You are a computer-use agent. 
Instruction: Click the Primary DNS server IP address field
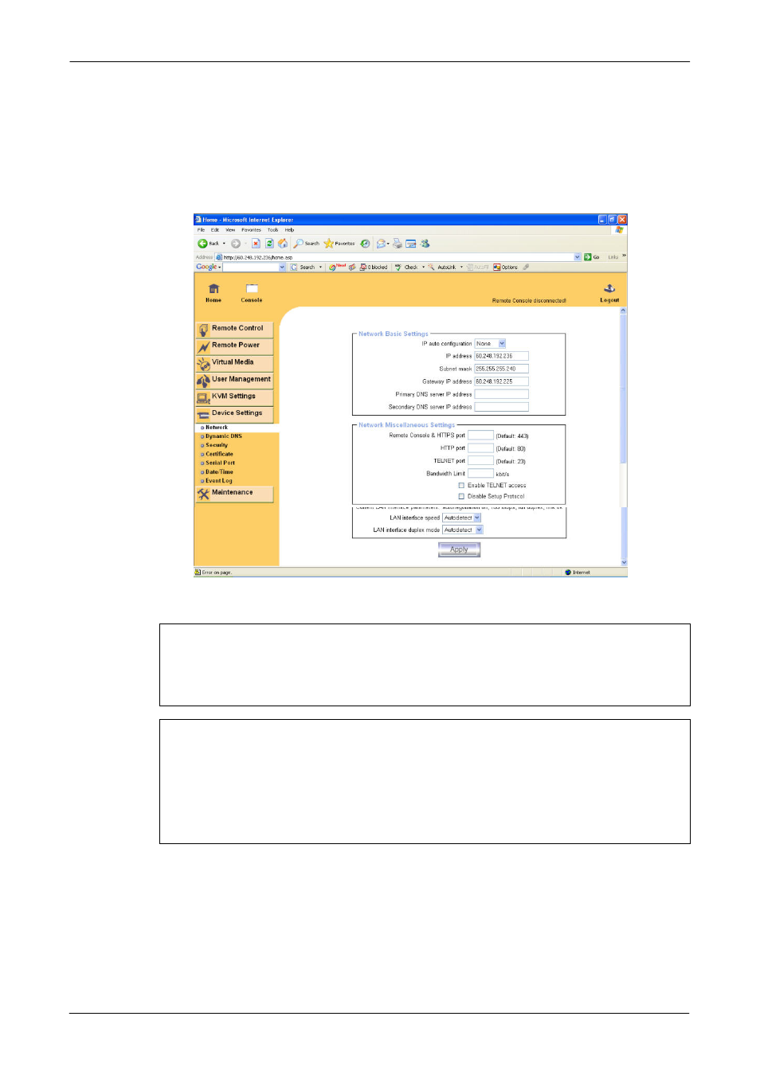click(502, 394)
